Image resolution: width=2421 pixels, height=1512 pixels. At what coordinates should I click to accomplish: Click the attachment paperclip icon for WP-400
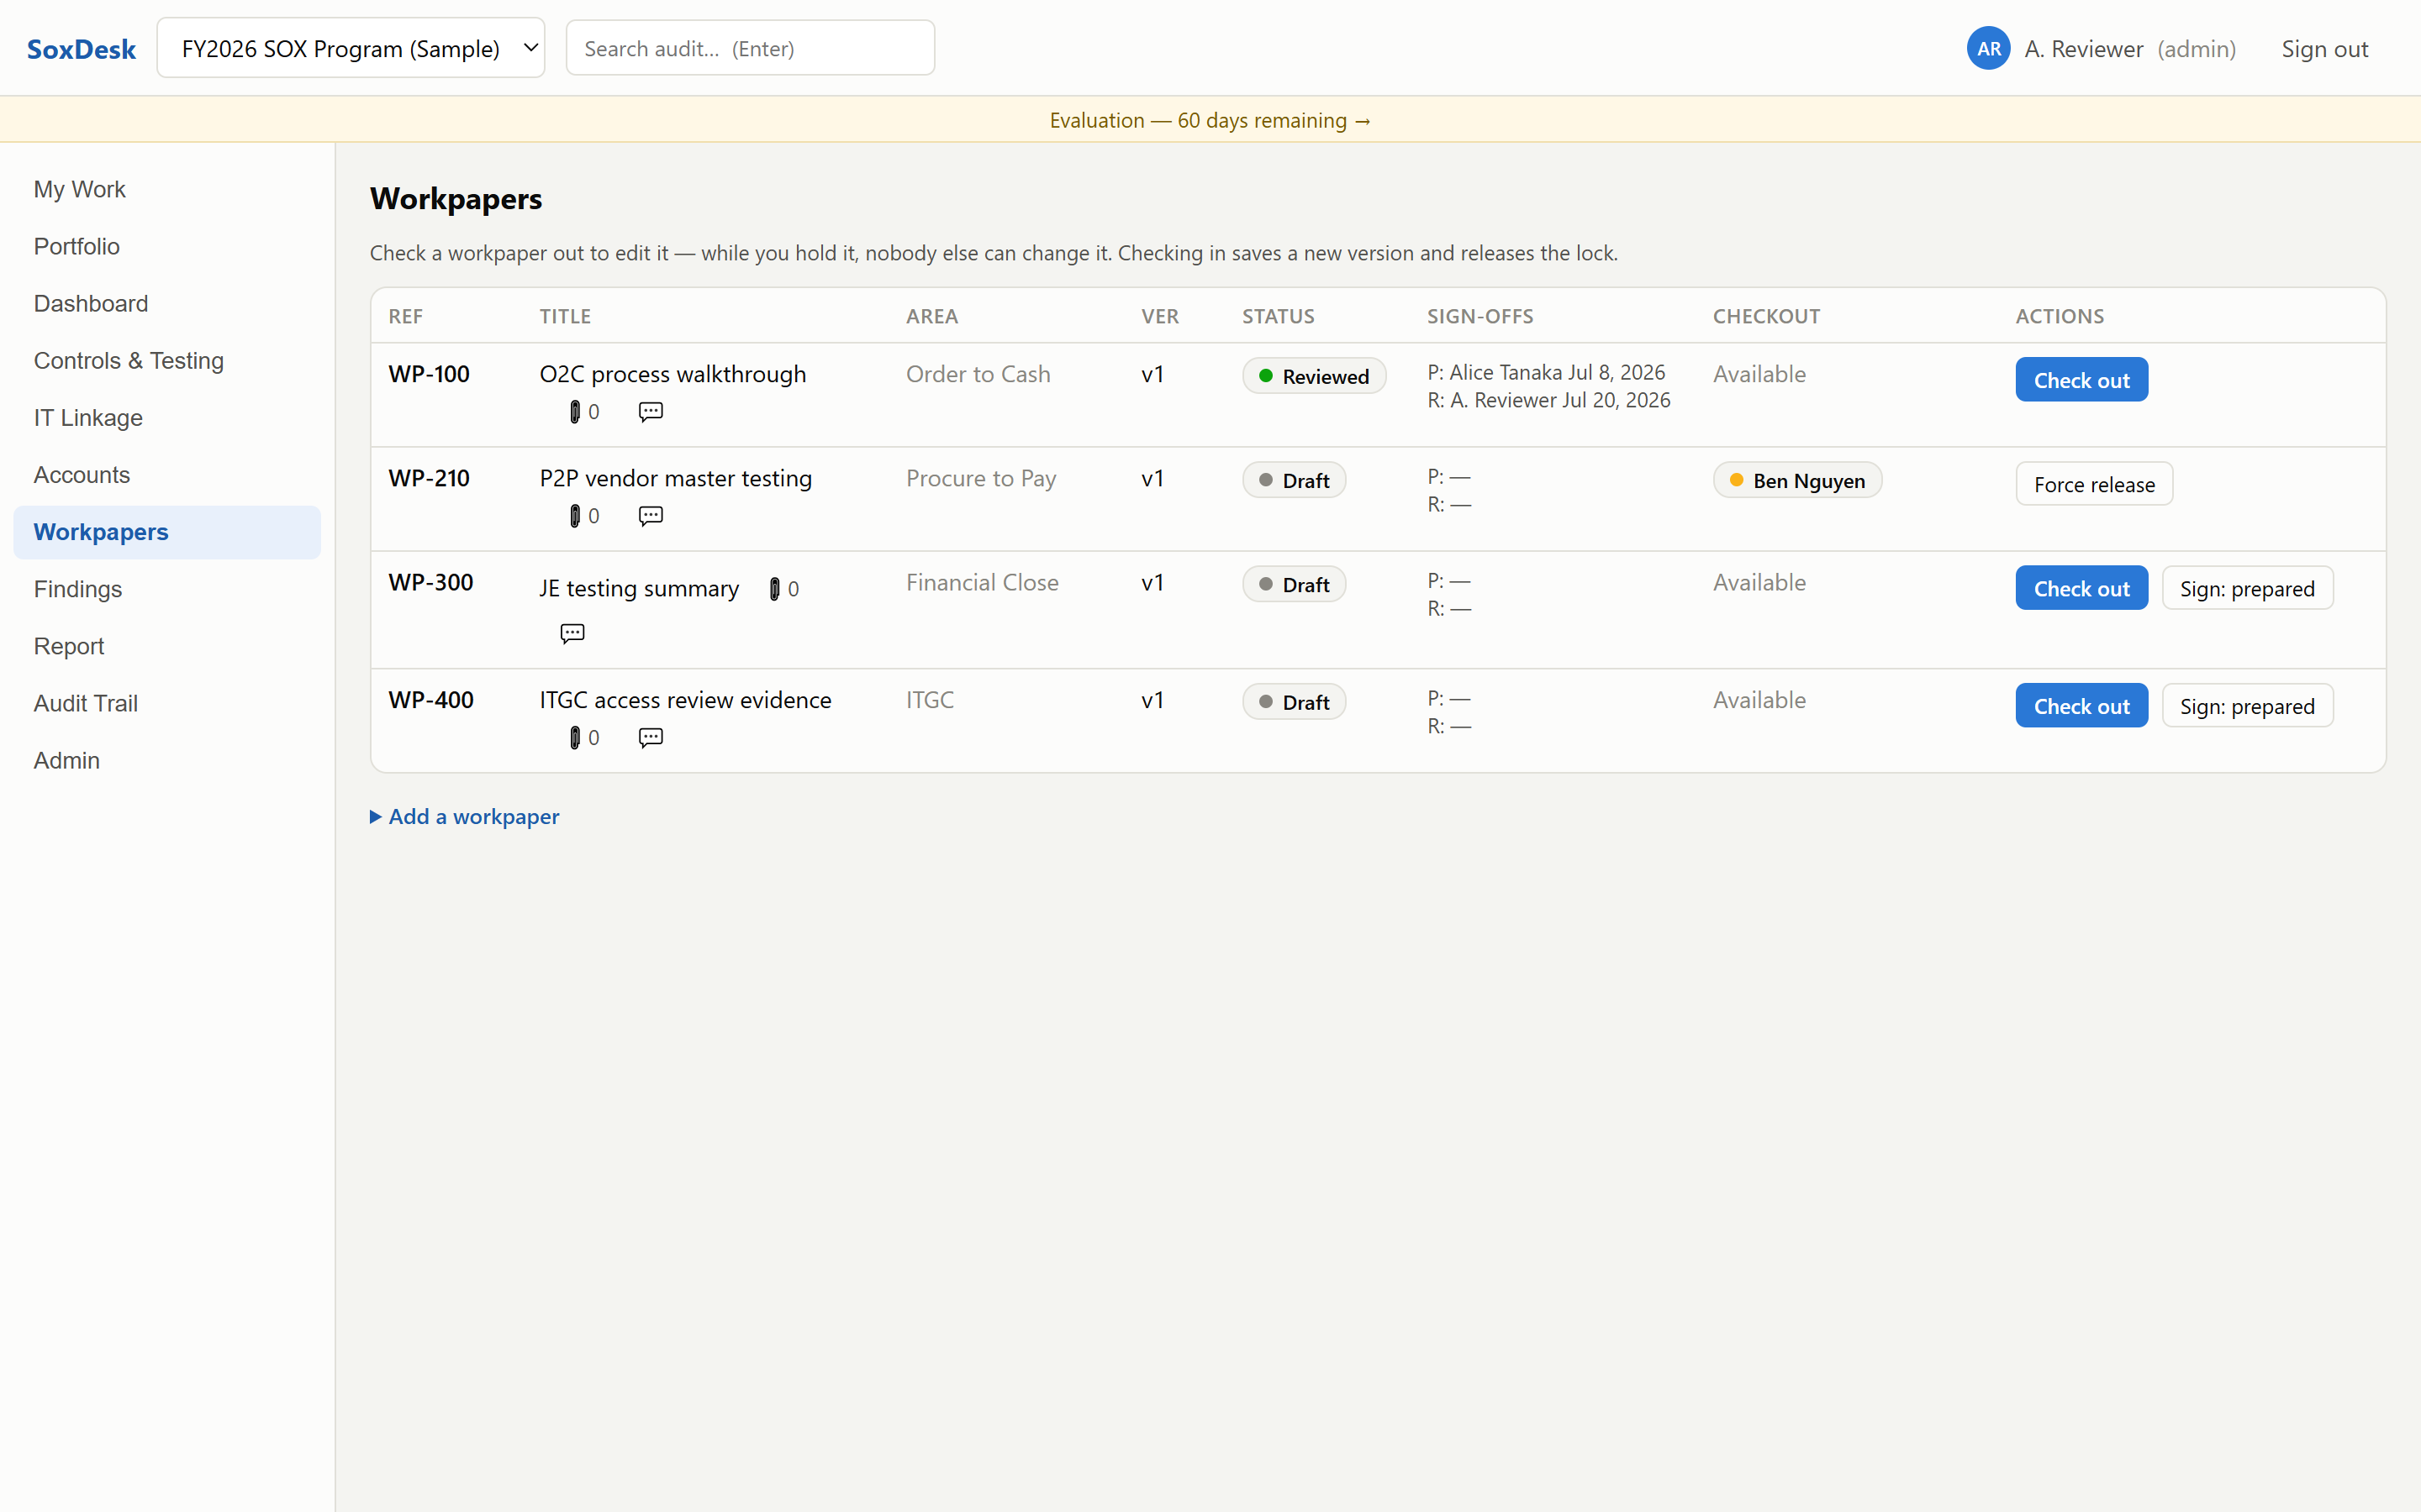[x=575, y=738]
